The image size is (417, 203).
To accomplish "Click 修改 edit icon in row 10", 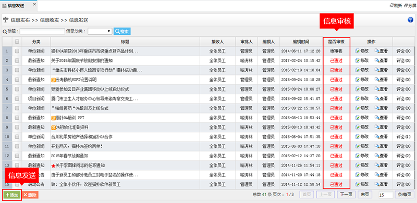I will (x=362, y=136).
